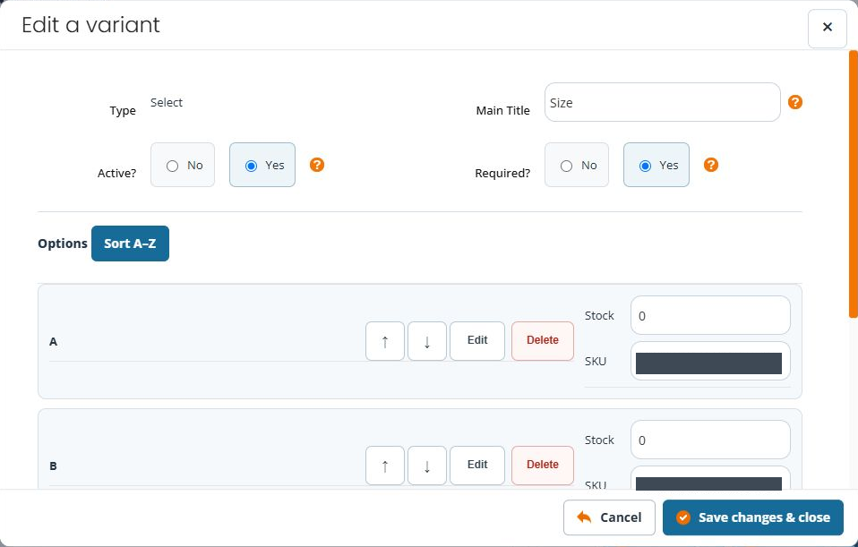858x547 pixels.
Task: Set Active to Yes
Action: (x=262, y=166)
